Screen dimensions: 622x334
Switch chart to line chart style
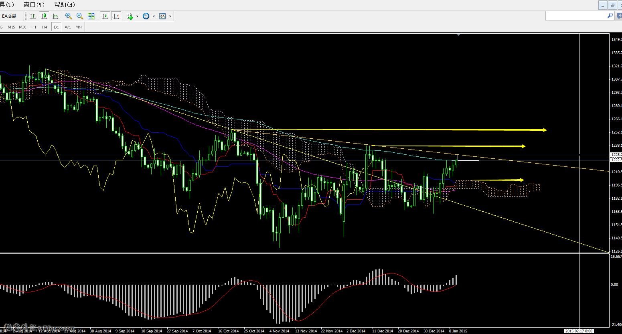coord(55,16)
